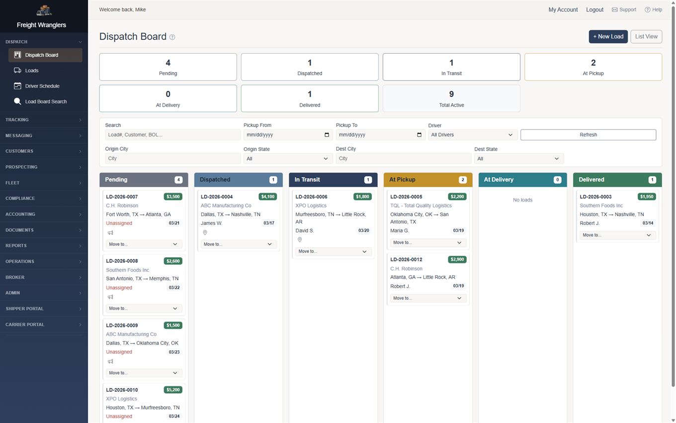Click location pin icon on LD-2026-0006

299,240
